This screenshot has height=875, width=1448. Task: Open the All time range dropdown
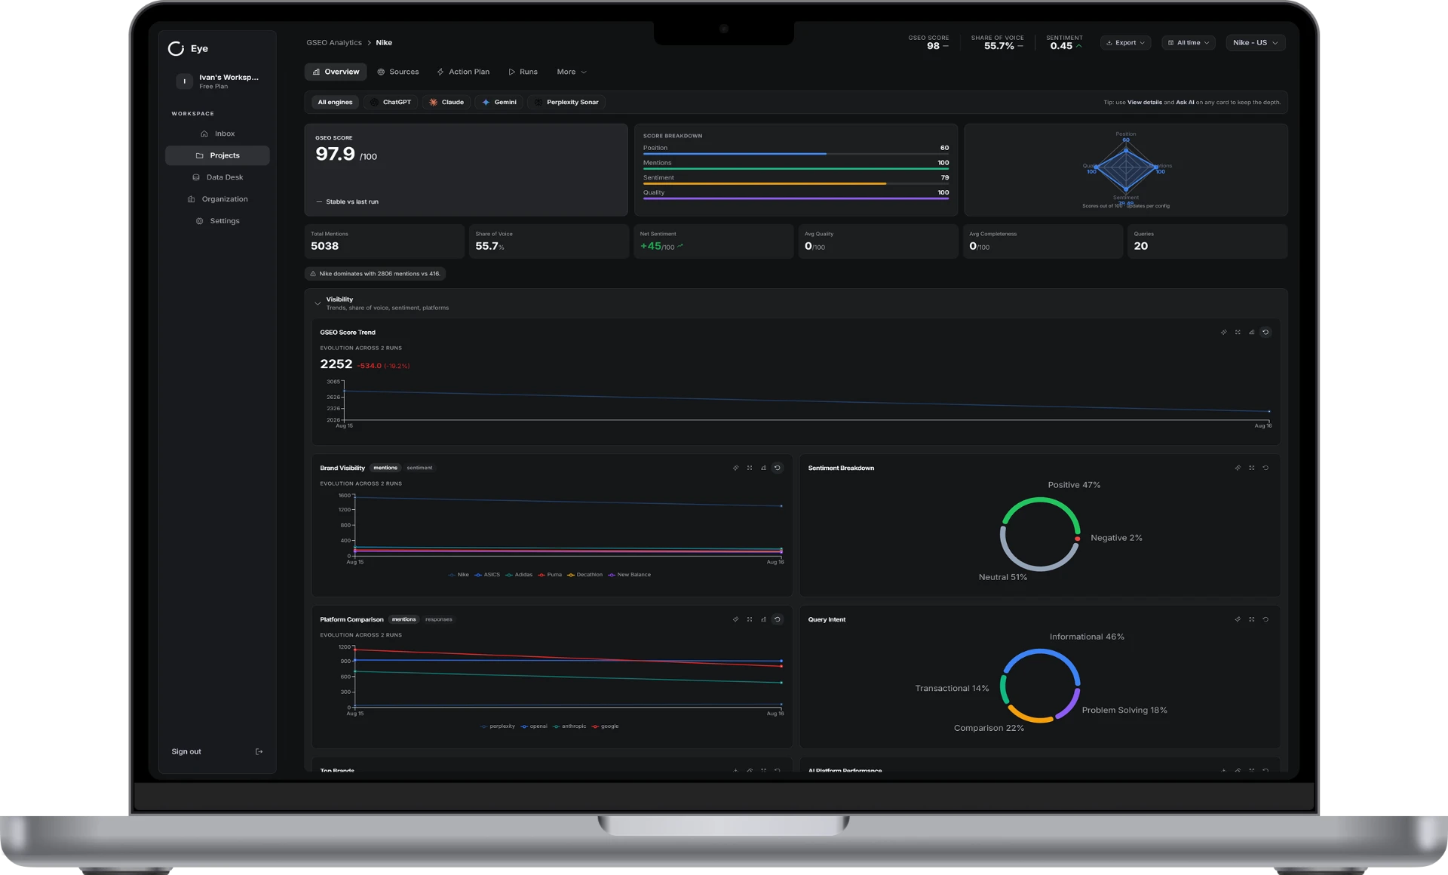pos(1189,43)
